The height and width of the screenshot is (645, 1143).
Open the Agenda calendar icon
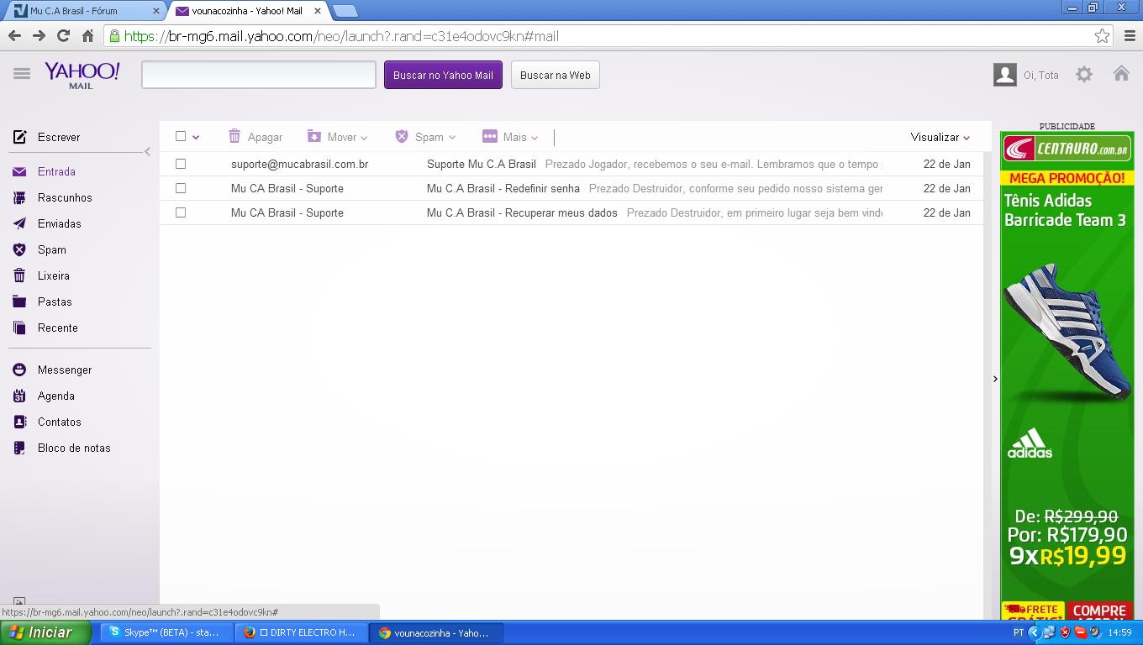(19, 396)
